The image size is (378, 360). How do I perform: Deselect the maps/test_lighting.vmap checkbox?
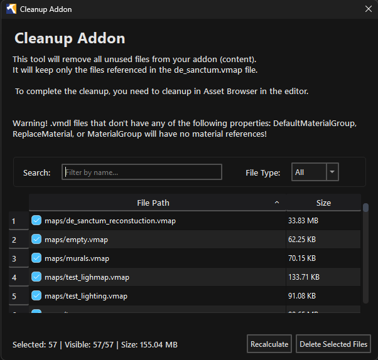[x=36, y=295]
